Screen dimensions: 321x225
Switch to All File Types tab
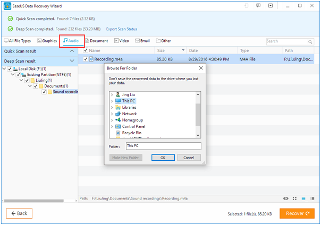[x=17, y=41]
